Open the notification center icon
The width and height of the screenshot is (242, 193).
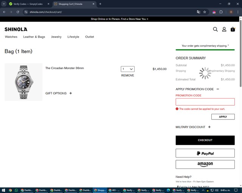pyautogui.click(x=236, y=190)
